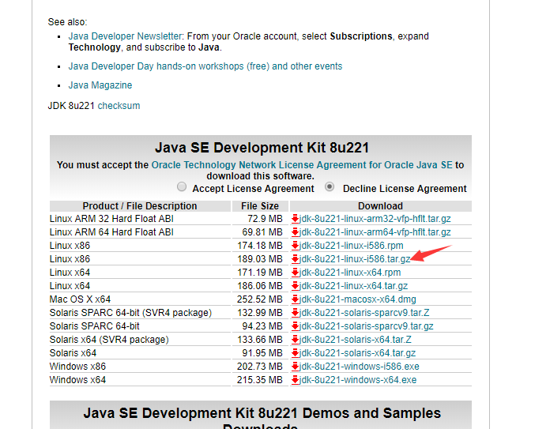Click the Mac OS X x64 row label
Image resolution: width=550 pixels, height=429 pixels.
(x=80, y=299)
